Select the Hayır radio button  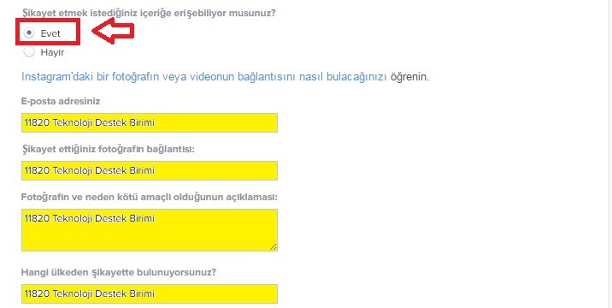pos(29,51)
